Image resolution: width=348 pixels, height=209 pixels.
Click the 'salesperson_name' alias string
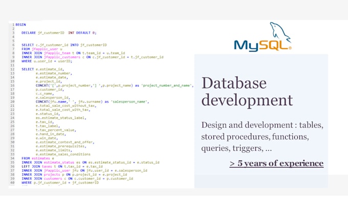[x=129, y=102]
